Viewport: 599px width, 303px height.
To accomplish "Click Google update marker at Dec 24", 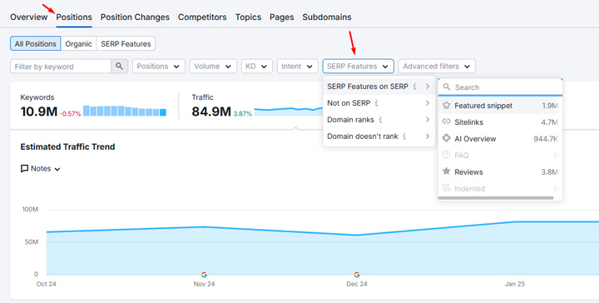I will click(357, 275).
